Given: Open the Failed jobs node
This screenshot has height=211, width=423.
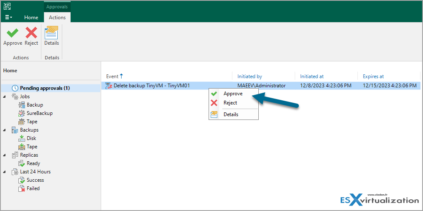Looking at the screenshot, I should click(x=33, y=188).
